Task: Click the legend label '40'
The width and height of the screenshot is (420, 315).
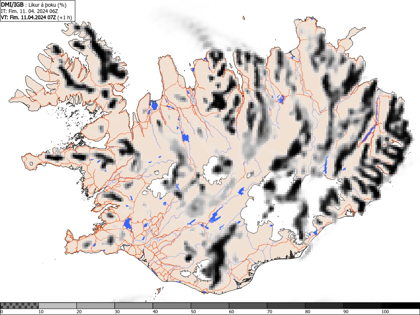Action: click(x=155, y=312)
